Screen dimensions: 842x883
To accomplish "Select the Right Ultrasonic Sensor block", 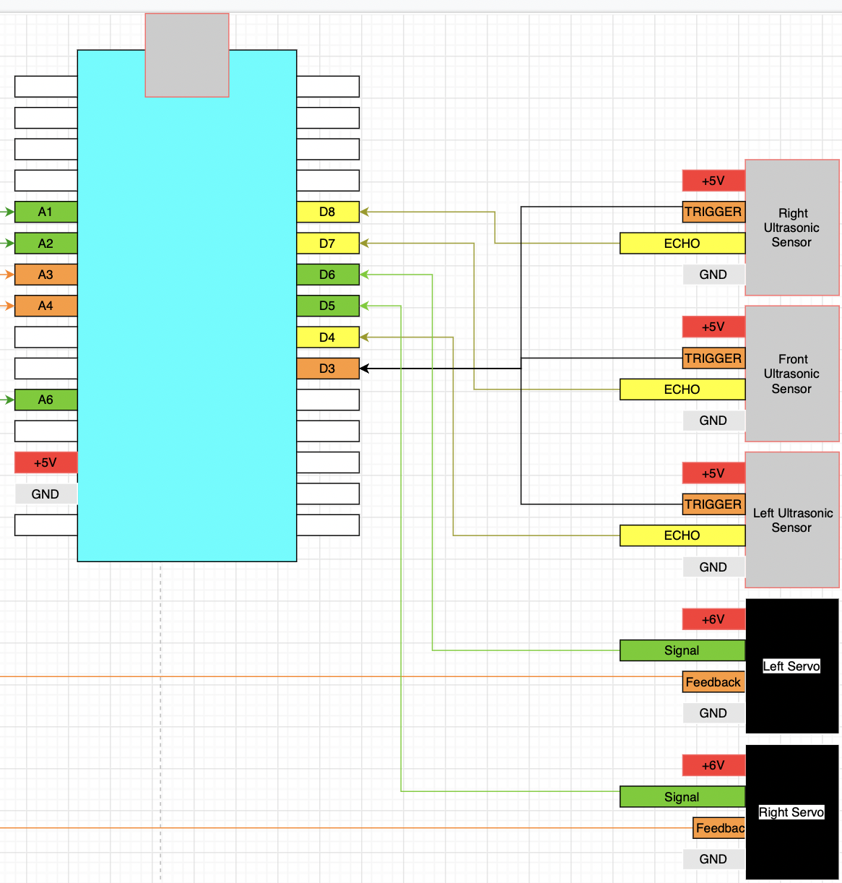I will (792, 228).
